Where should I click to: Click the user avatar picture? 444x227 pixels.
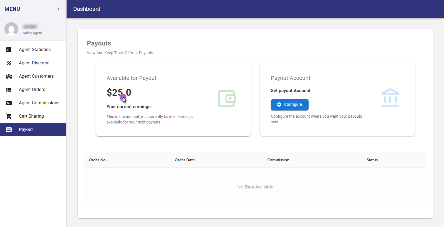[x=11, y=29]
